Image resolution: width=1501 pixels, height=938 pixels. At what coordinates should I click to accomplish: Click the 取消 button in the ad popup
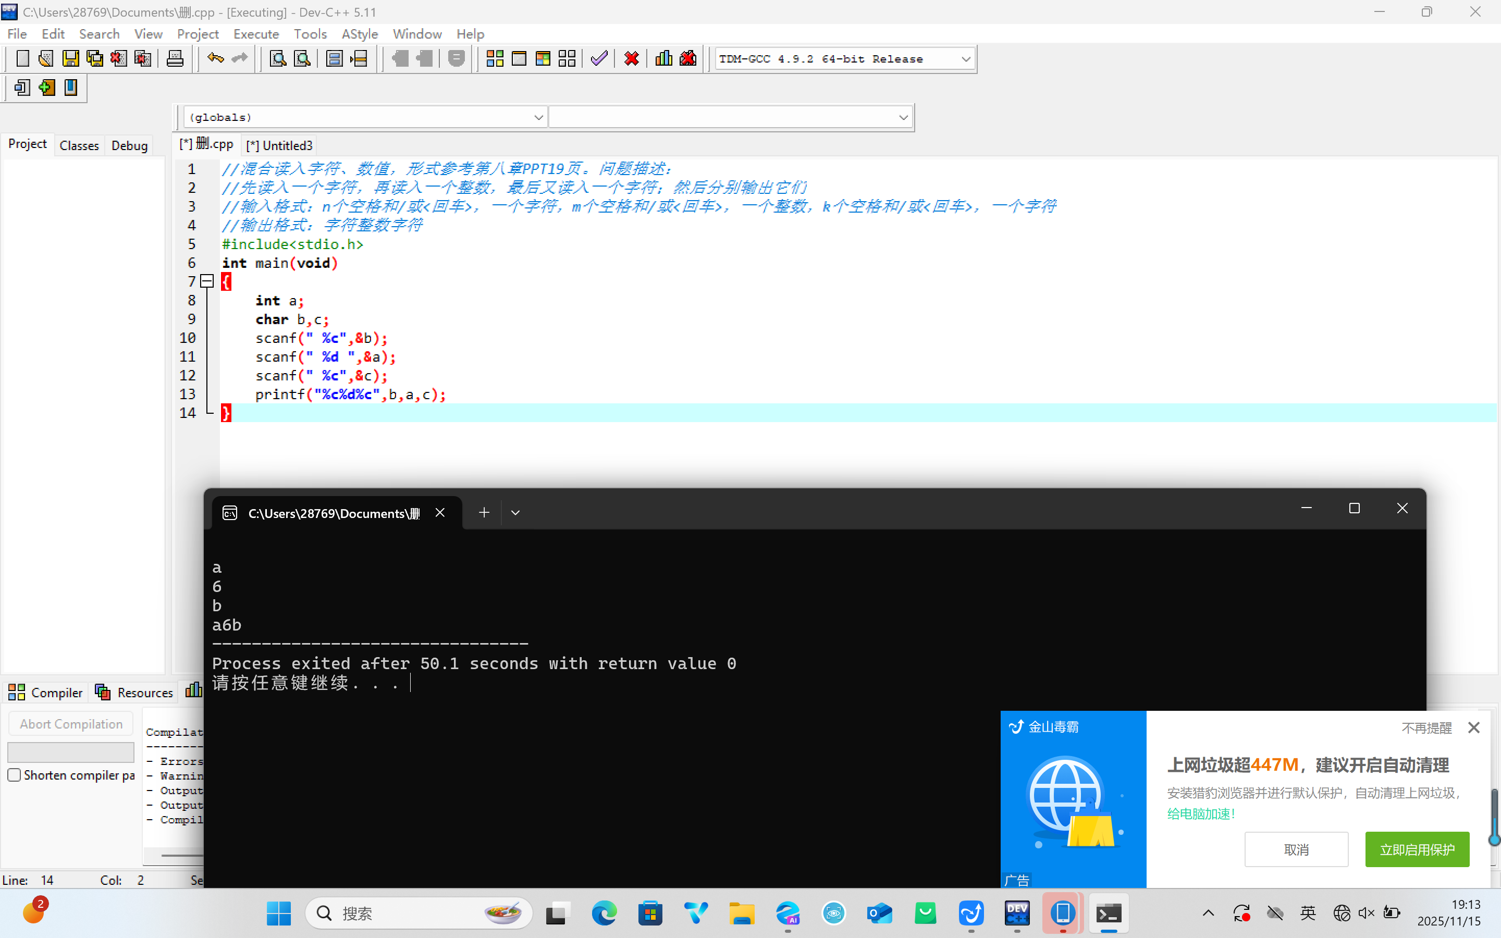click(1296, 849)
